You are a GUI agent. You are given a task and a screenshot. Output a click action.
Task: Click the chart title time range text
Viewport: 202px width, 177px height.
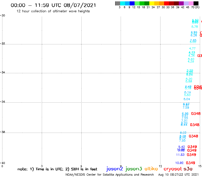point(53,5)
